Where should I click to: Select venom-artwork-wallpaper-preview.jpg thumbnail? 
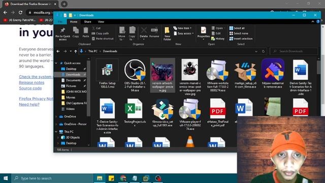pos(162,75)
